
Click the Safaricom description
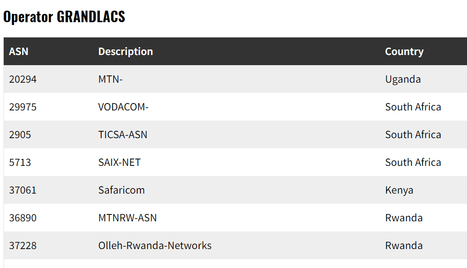[x=121, y=190]
